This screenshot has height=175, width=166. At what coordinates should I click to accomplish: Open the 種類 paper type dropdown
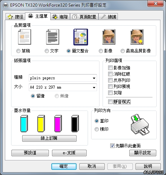click(63, 78)
